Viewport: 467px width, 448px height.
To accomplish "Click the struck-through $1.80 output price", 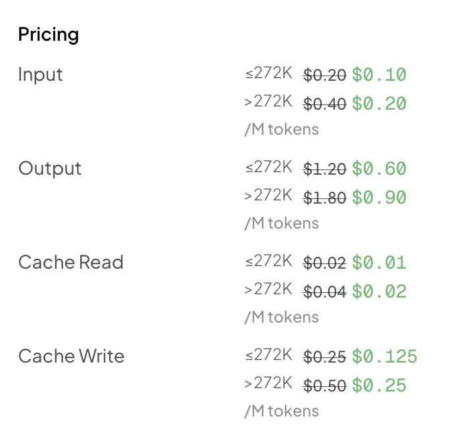I will 325,198.
